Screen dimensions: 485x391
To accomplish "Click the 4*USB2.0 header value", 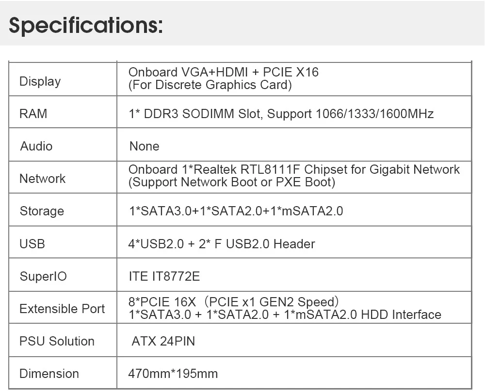I will 221,244.
